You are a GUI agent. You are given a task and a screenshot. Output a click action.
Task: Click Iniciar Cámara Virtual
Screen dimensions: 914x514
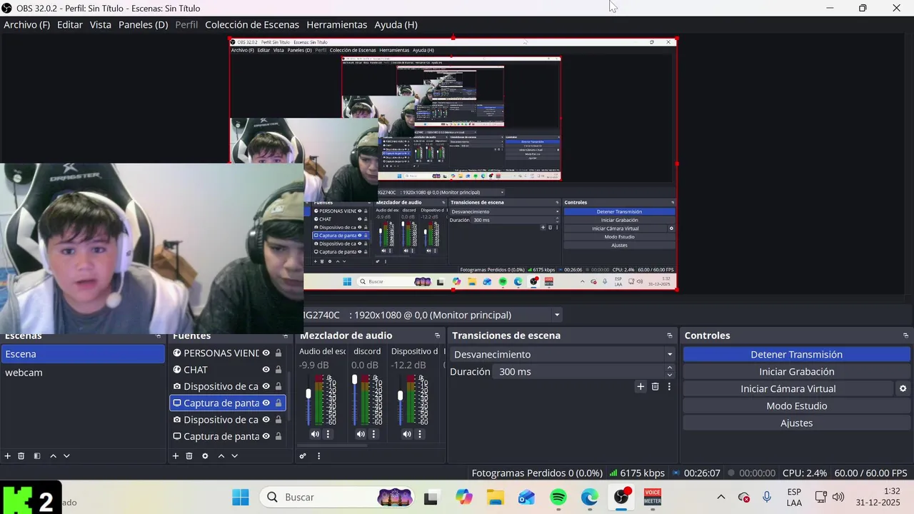[788, 389]
